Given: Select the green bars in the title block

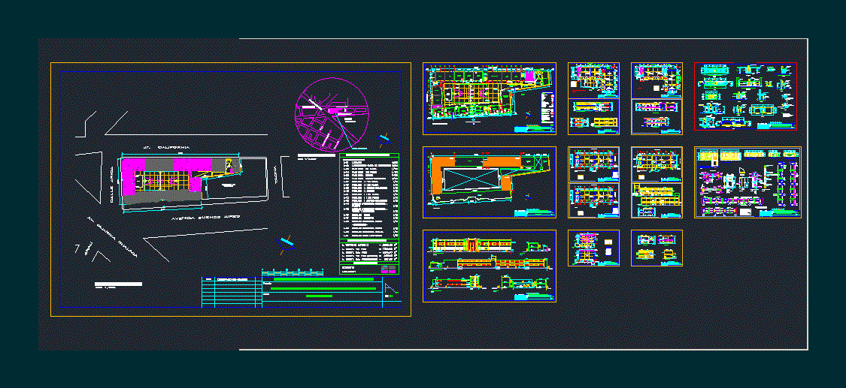Looking at the screenshot, I should [323, 287].
